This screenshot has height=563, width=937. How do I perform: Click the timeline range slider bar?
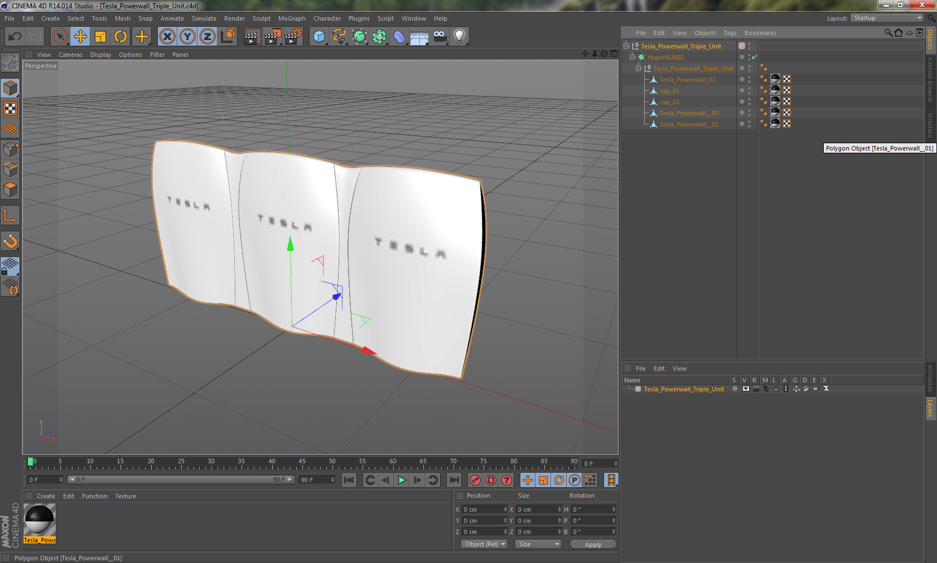[181, 479]
